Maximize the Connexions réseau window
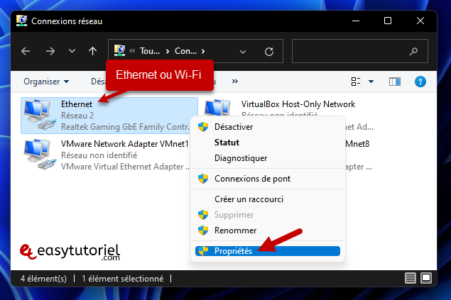The width and height of the screenshot is (451, 300). 388,21
